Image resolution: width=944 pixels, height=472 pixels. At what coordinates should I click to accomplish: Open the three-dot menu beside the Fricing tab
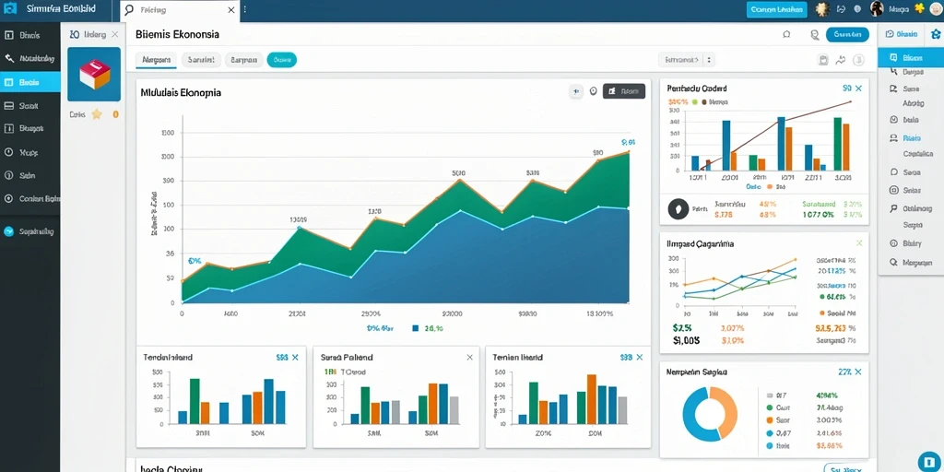pos(245,10)
